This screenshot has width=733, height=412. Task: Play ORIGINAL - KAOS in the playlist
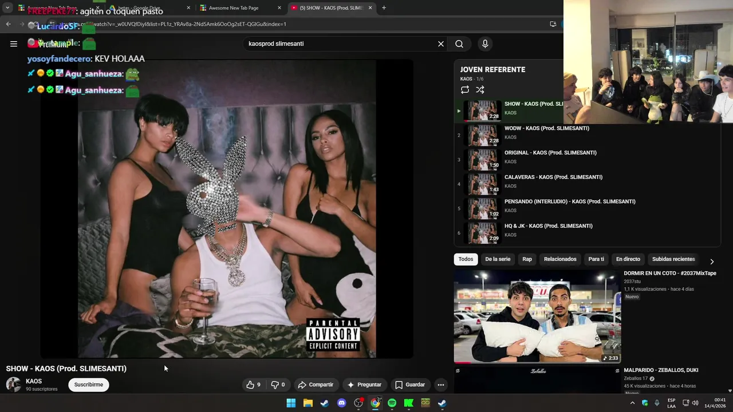tap(587, 160)
